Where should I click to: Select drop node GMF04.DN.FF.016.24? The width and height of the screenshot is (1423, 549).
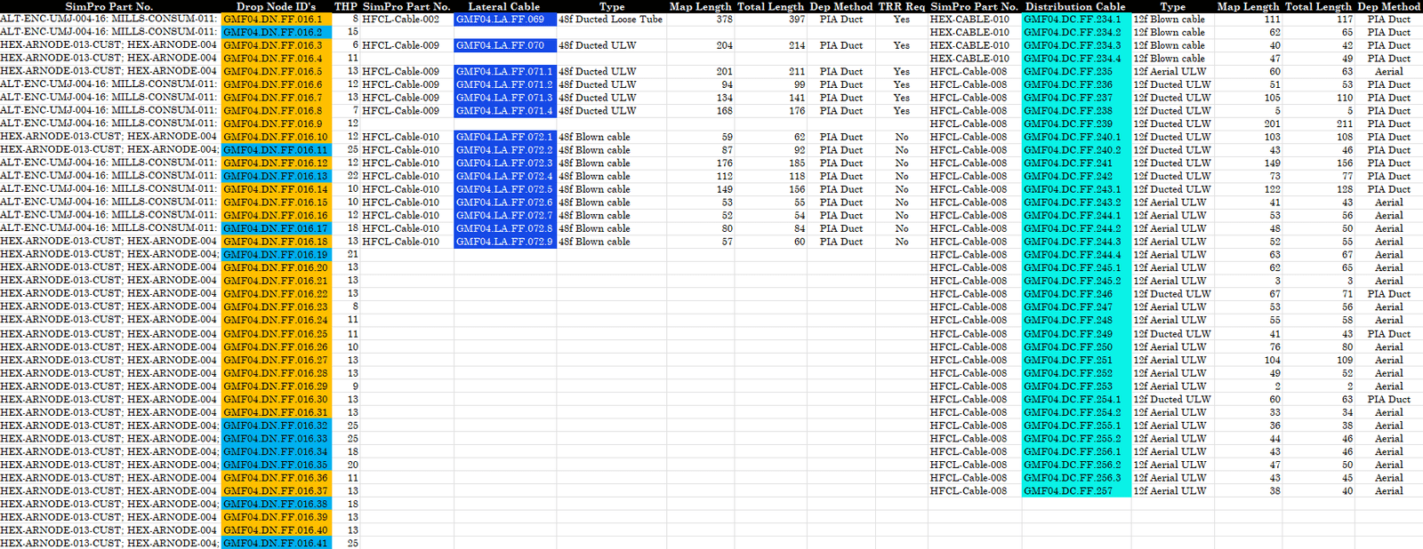pyautogui.click(x=277, y=320)
